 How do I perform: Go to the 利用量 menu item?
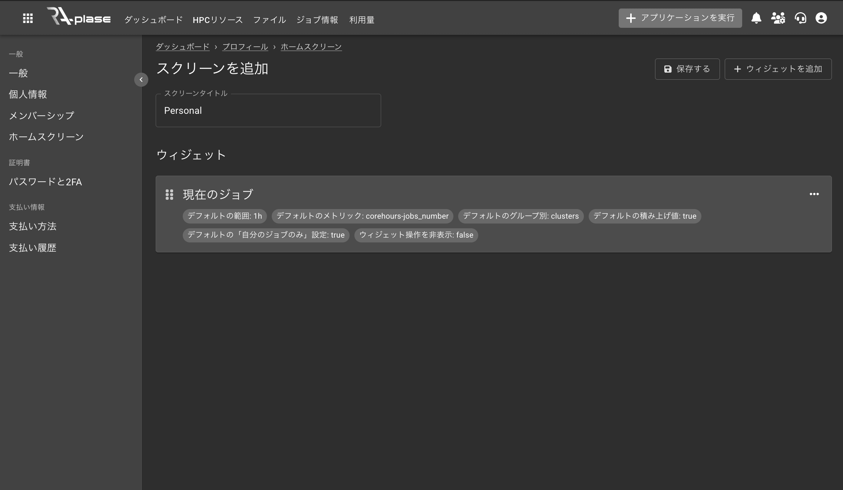point(361,20)
